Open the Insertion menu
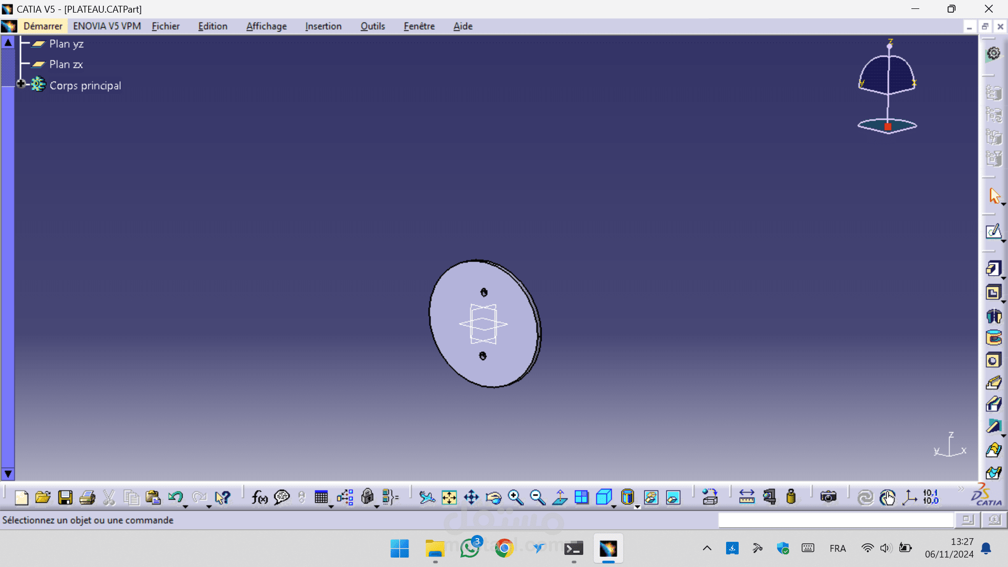1008x567 pixels. (323, 26)
